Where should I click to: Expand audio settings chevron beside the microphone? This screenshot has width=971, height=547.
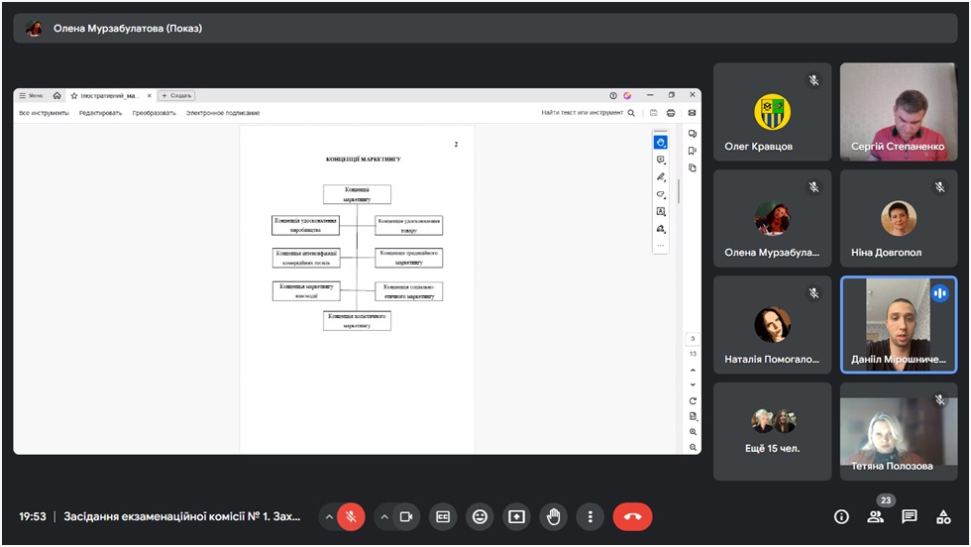(x=328, y=516)
